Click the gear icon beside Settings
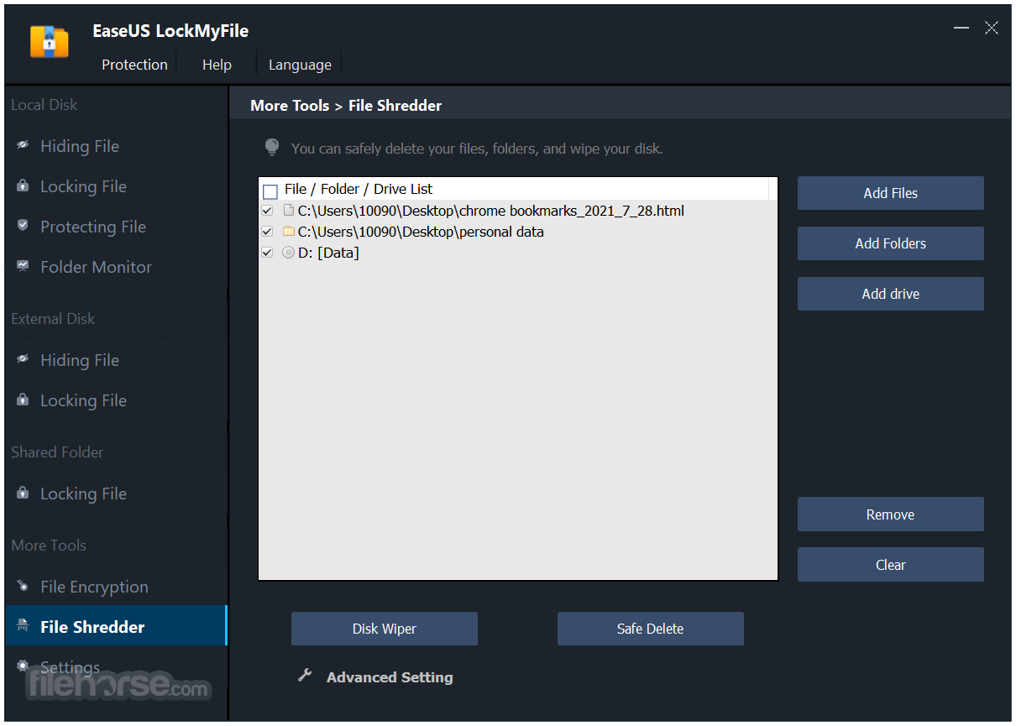 click(x=23, y=666)
